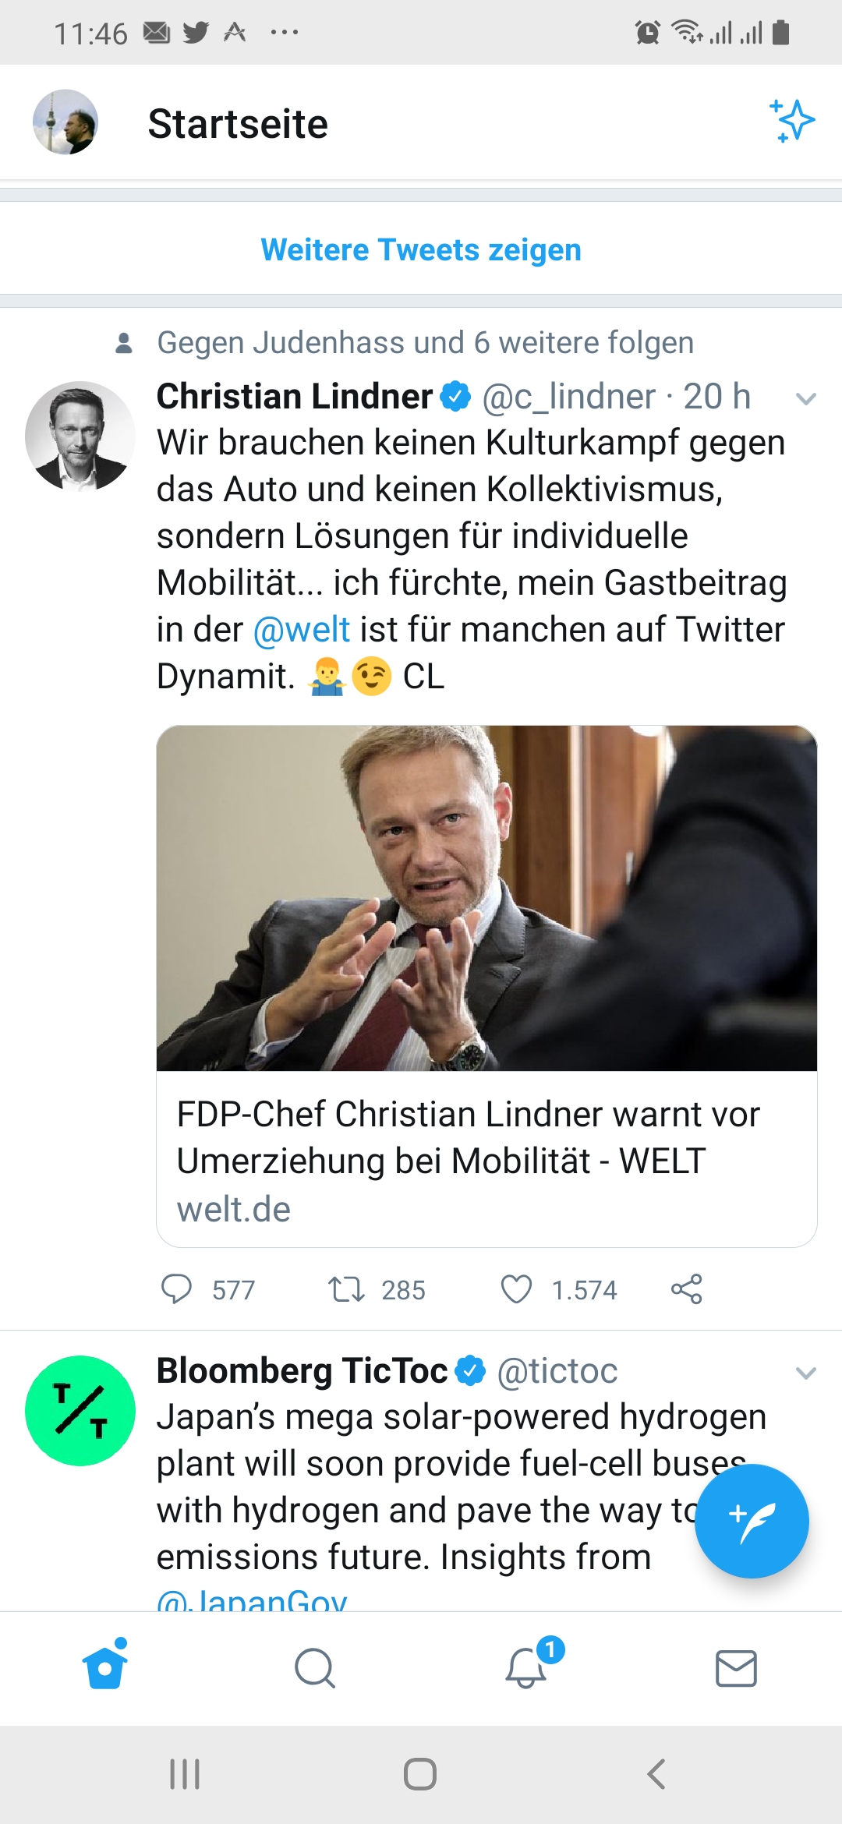This screenshot has width=842, height=1824.
Task: Open Bloomberg TicToc's profile avatar
Action: click(80, 1410)
